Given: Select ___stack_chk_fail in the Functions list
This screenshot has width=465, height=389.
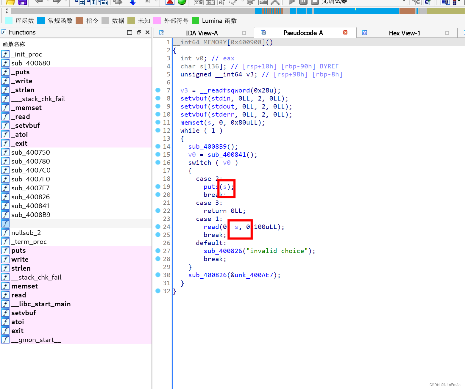Looking at the screenshot, I should (76, 99).
